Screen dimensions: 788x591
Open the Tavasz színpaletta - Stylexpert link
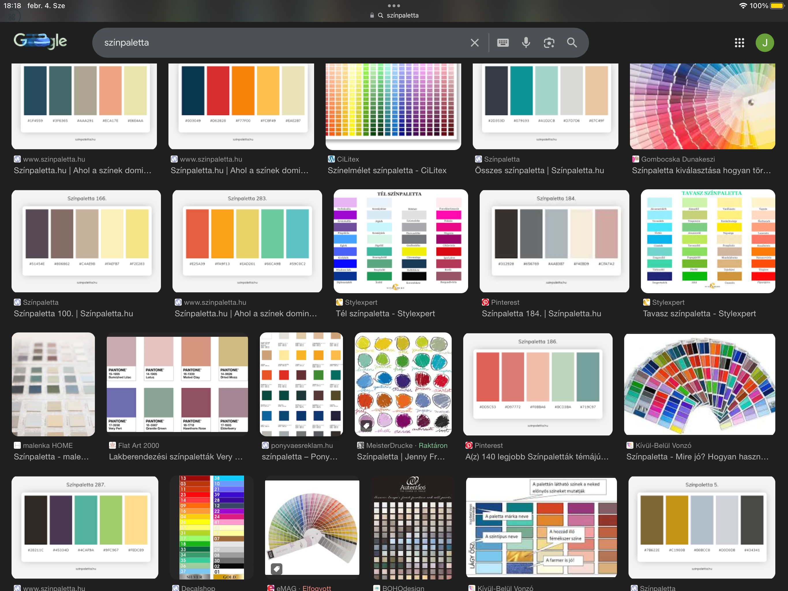coord(699,313)
